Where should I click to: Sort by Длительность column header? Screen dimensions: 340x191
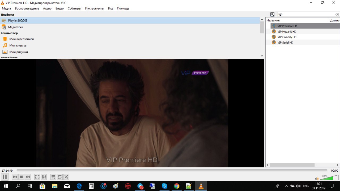pyautogui.click(x=335, y=20)
